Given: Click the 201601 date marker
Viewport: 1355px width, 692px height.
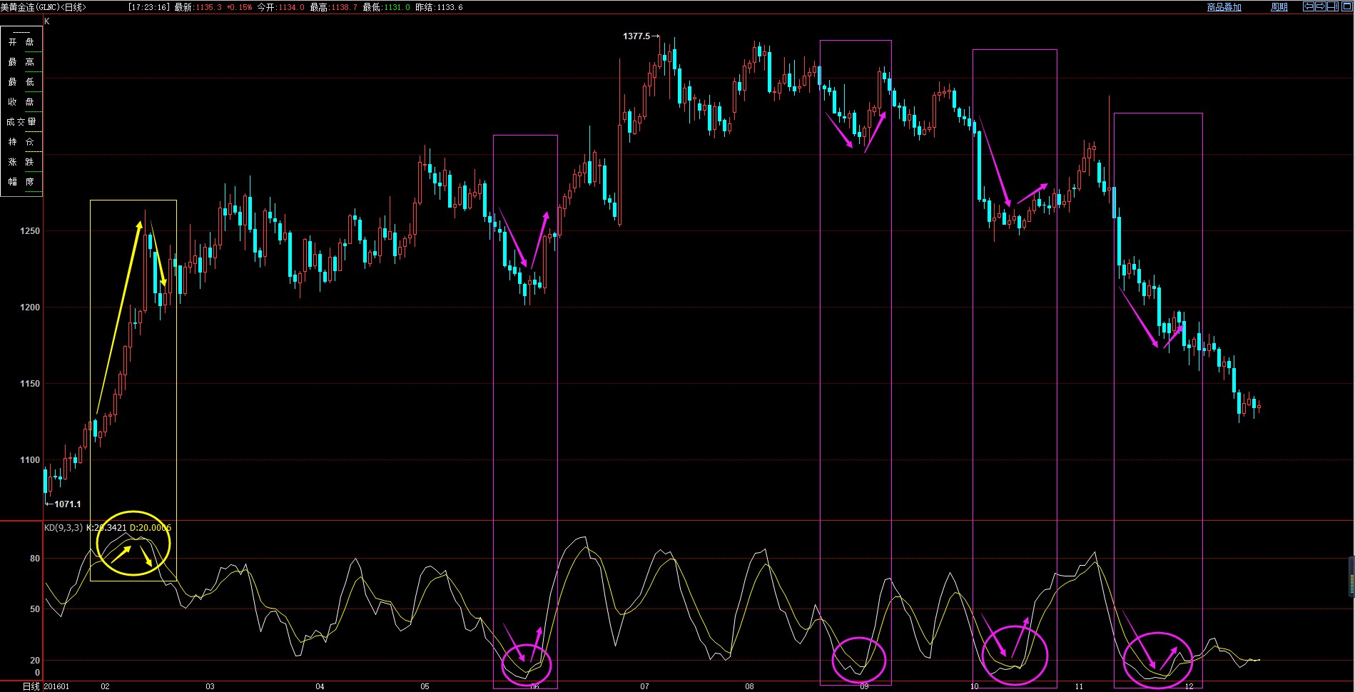Looking at the screenshot, I should [57, 687].
